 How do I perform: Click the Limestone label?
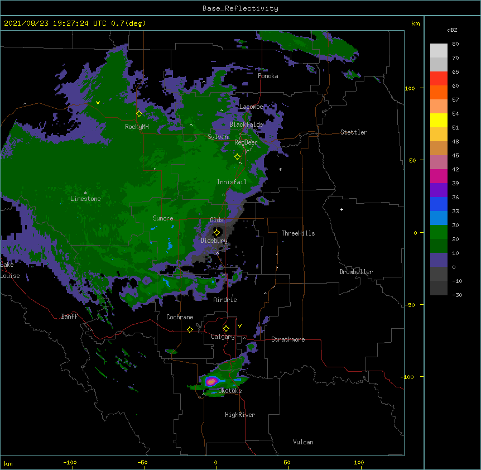click(85, 199)
